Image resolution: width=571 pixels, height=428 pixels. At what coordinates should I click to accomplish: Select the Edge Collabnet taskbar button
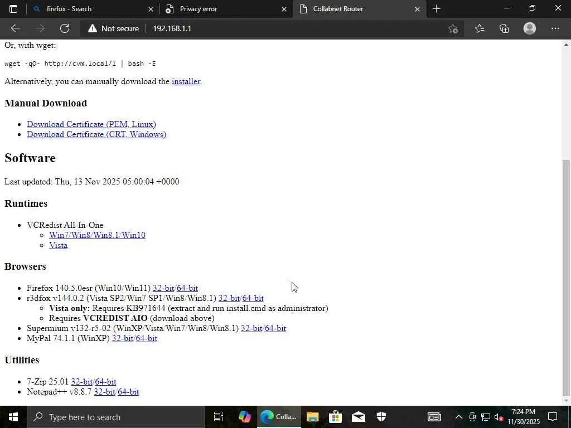pos(280,417)
